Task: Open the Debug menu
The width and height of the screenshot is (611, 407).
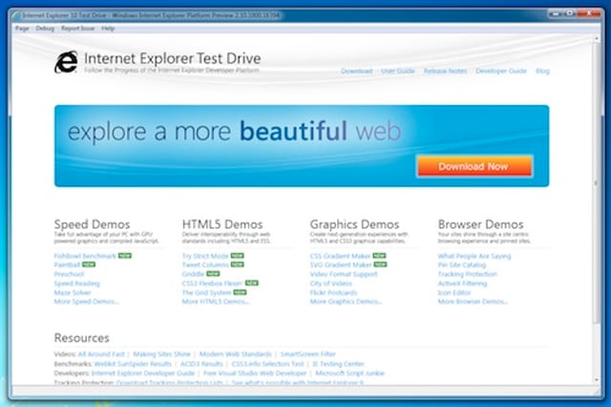Action: tap(45, 29)
